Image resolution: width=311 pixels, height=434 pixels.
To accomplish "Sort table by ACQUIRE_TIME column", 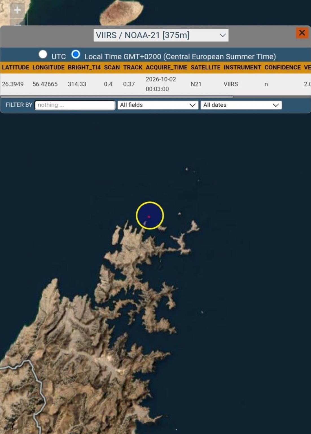I will click(167, 67).
